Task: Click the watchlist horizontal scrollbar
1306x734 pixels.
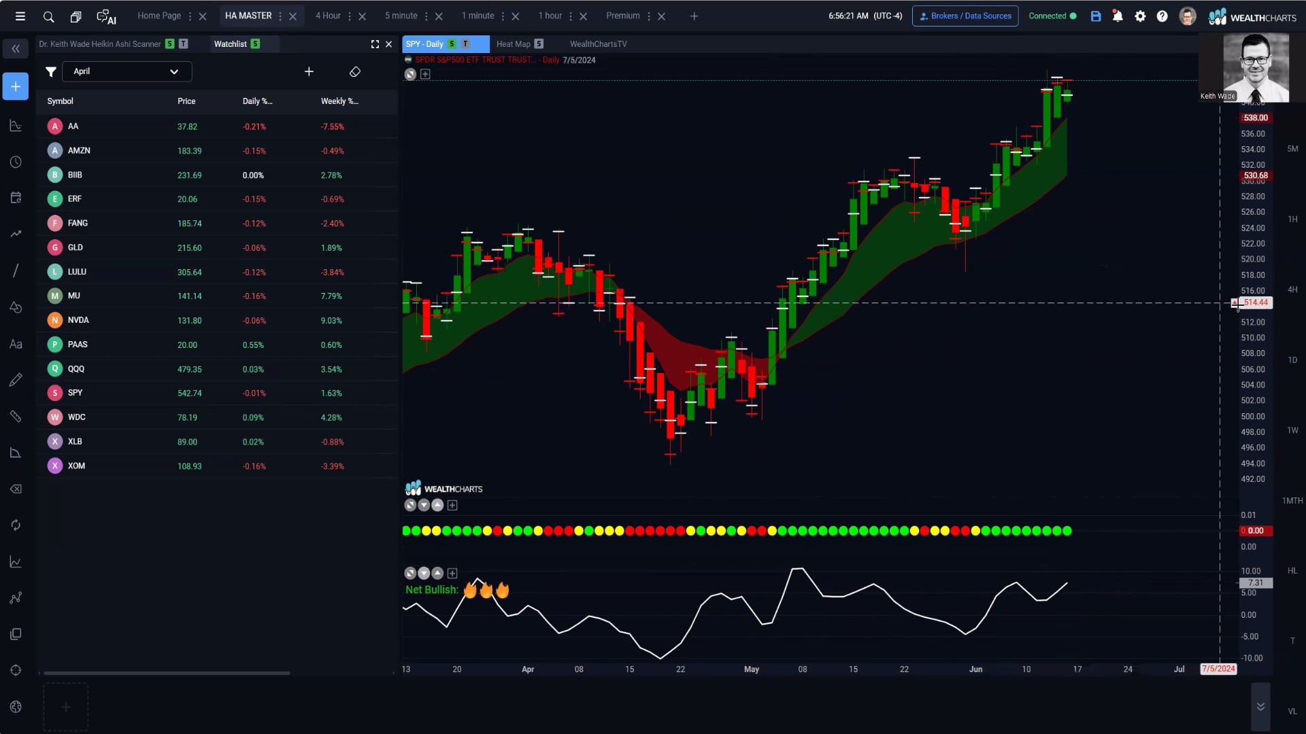Action: click(x=167, y=673)
